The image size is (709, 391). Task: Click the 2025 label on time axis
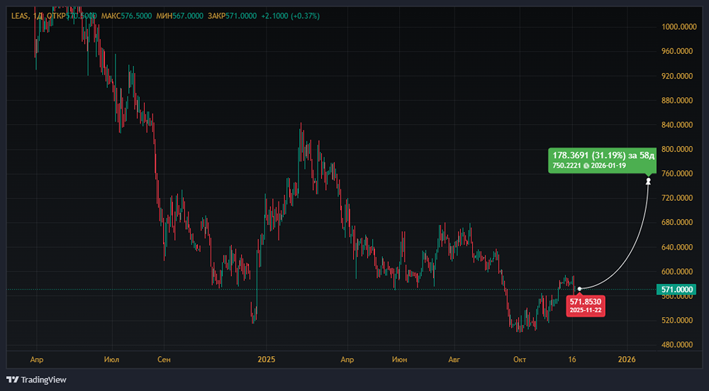(x=267, y=359)
